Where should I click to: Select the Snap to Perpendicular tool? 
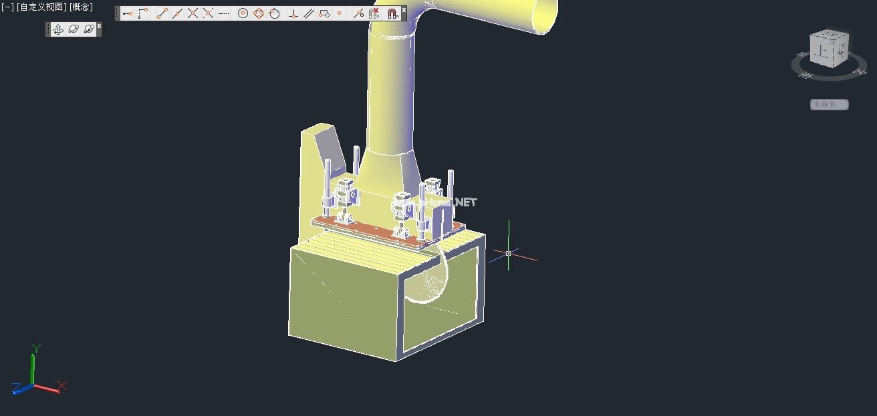[294, 12]
